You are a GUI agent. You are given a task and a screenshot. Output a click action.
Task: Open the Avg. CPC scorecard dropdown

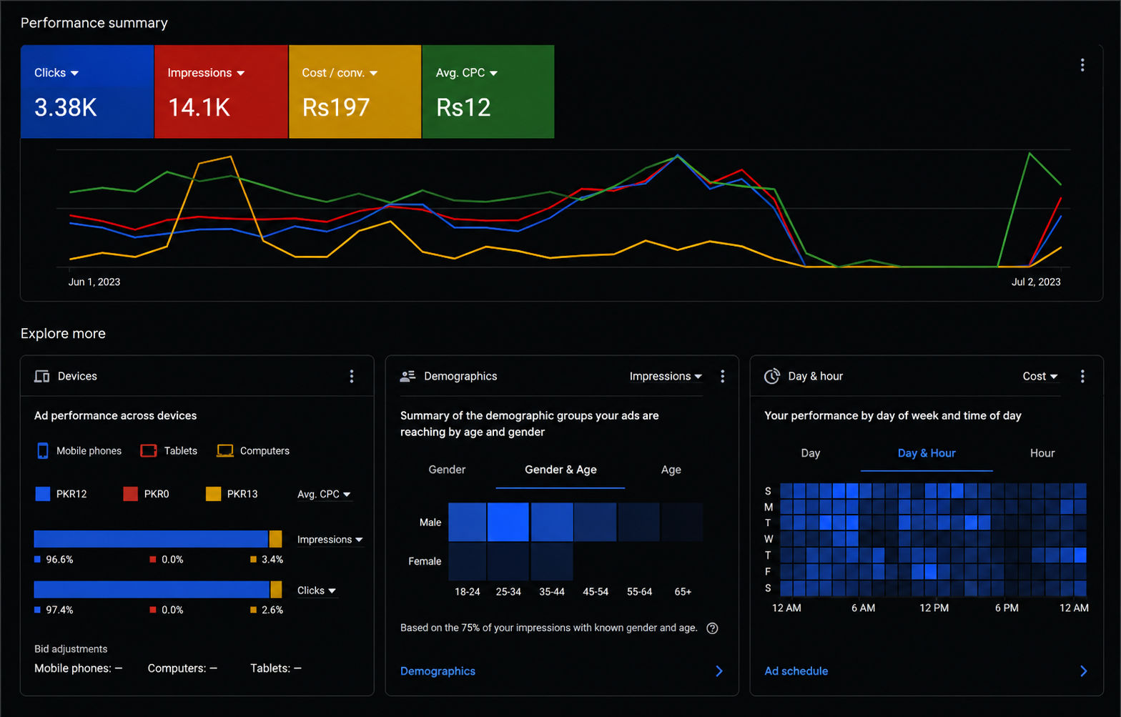tap(467, 73)
